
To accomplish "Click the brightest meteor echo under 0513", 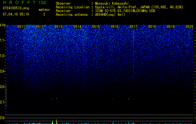I will point(57,98).
